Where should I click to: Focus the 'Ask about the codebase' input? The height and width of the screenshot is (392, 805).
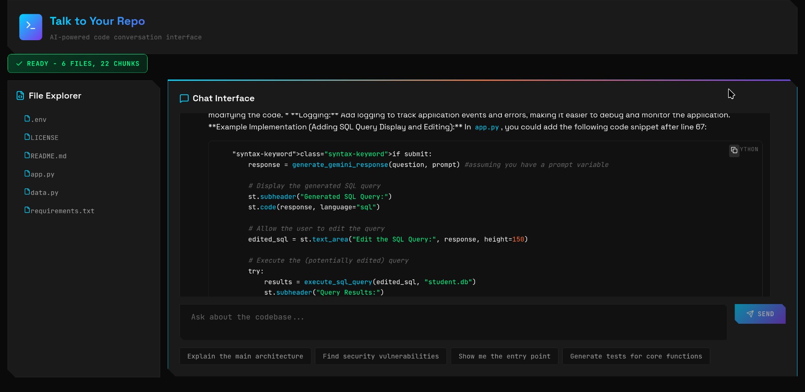coord(453,322)
